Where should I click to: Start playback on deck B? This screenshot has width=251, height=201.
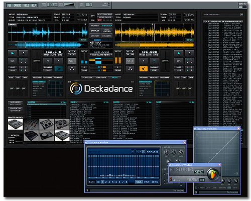click(x=179, y=53)
